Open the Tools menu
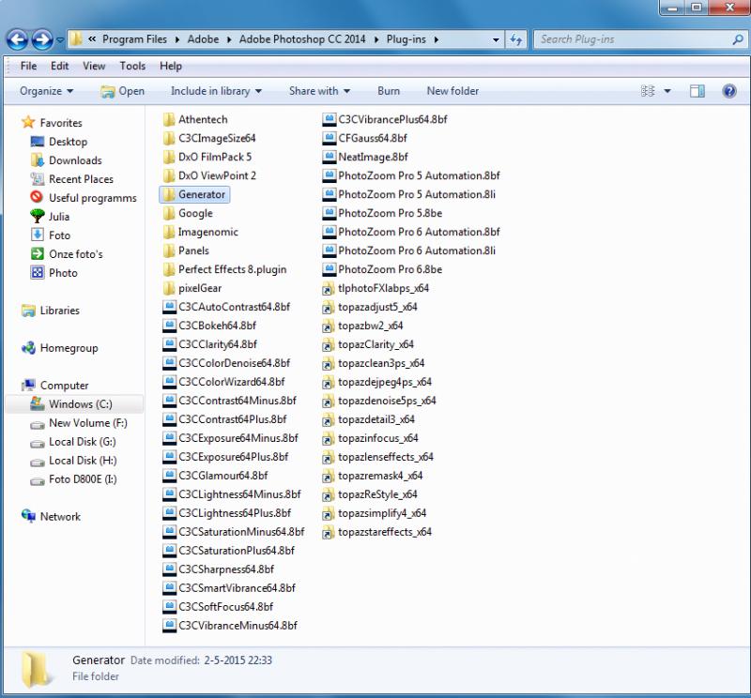 tap(132, 66)
